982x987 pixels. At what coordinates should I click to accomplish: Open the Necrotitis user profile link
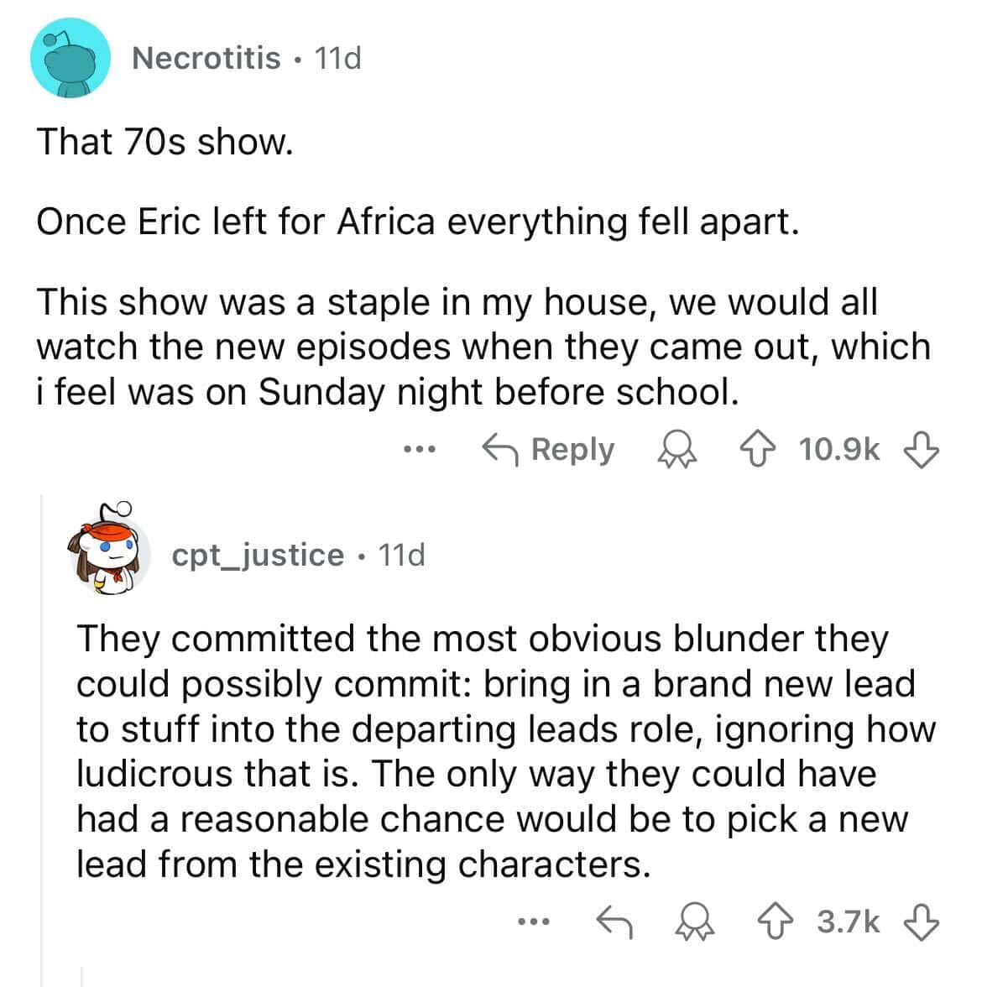[x=206, y=58]
